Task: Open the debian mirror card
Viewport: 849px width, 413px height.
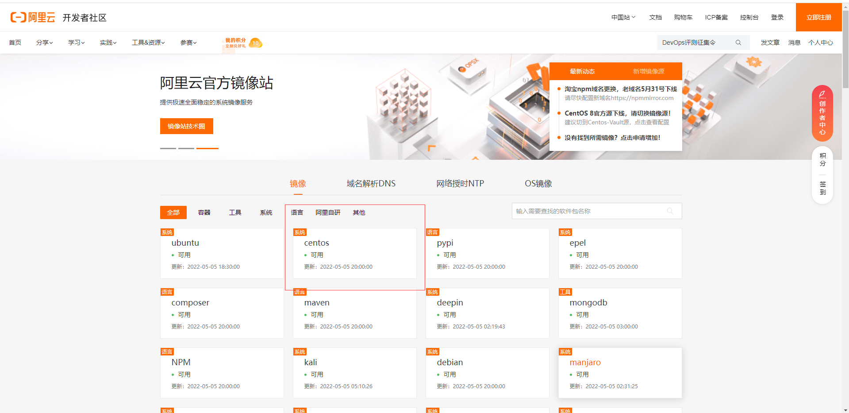Action: coord(488,373)
